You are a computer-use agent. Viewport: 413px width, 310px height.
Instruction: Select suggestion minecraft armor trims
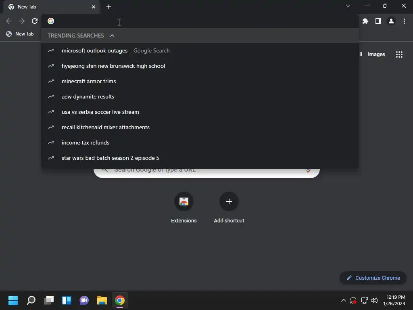tap(200, 81)
